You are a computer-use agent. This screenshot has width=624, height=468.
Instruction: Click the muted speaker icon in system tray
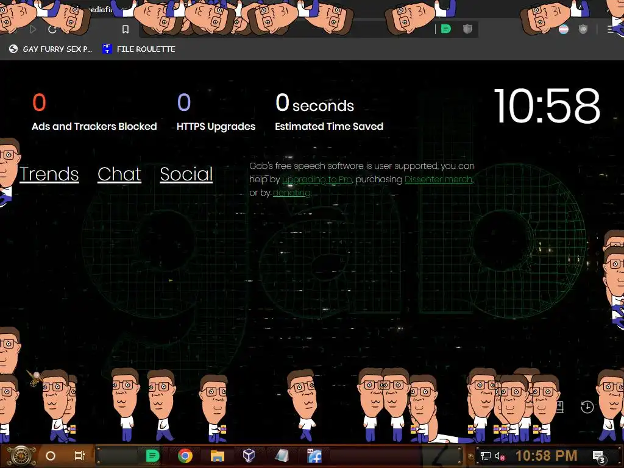[x=500, y=456]
